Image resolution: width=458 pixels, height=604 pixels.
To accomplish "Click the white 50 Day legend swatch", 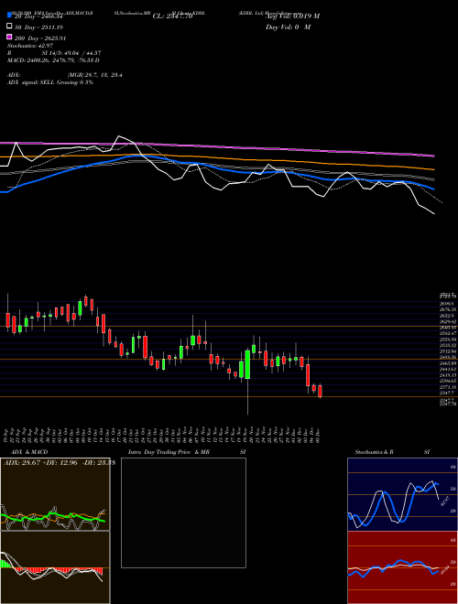I will (9, 27).
